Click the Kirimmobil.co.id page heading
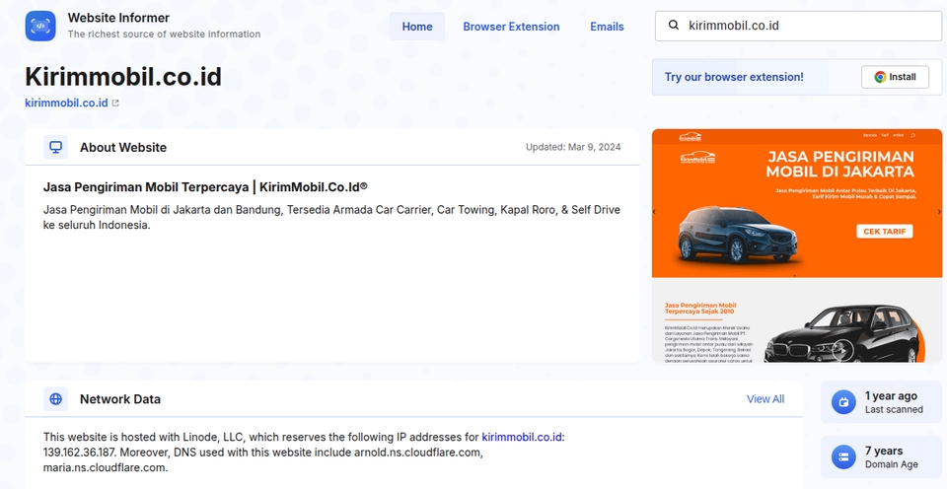Screen dimensions: 947x489 coord(123,77)
